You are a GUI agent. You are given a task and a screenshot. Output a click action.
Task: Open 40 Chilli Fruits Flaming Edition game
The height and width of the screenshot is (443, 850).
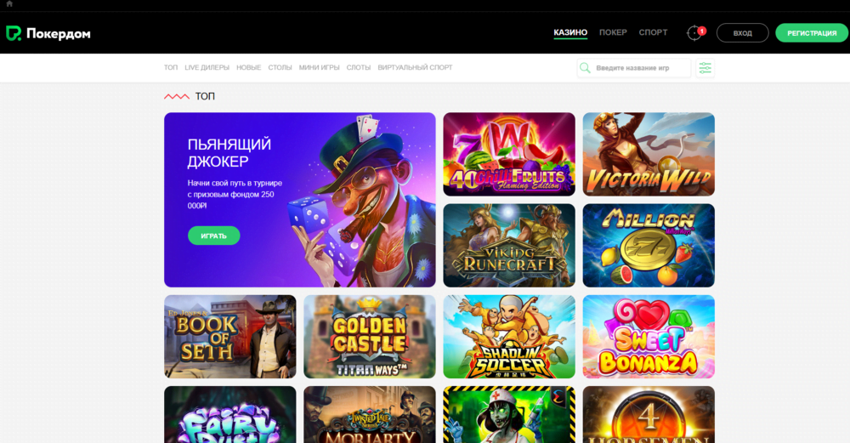point(509,154)
